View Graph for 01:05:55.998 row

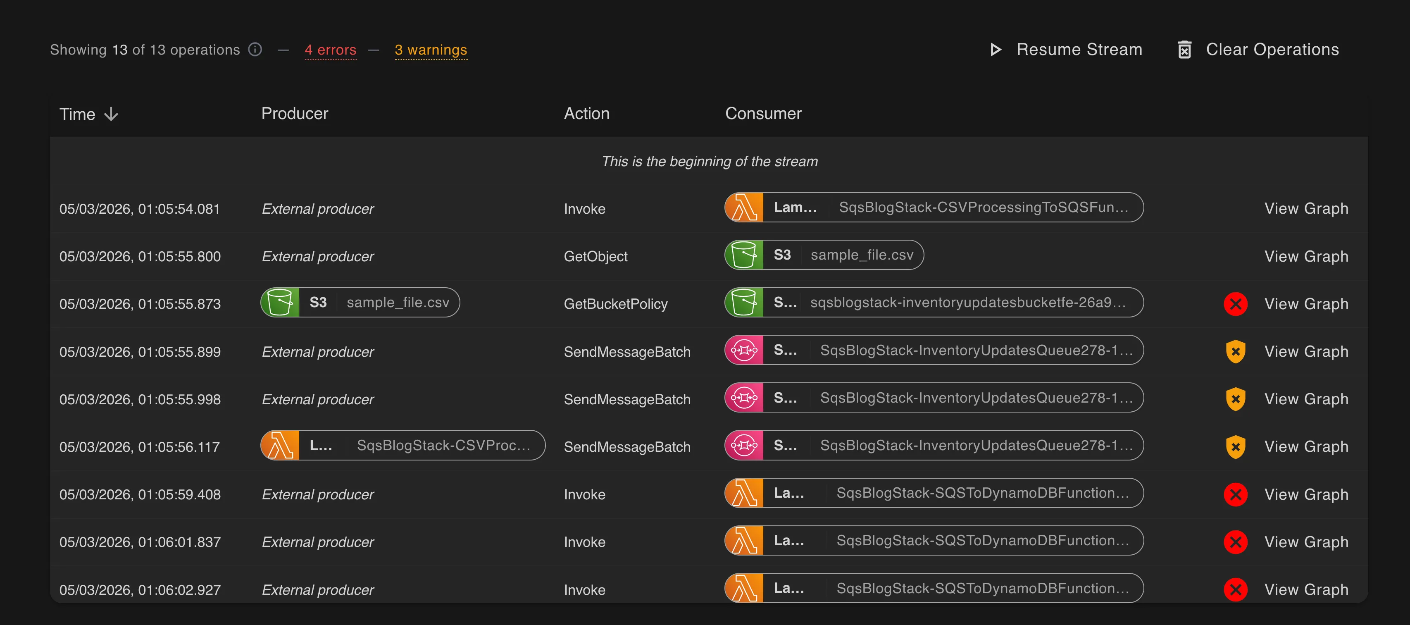click(1306, 399)
